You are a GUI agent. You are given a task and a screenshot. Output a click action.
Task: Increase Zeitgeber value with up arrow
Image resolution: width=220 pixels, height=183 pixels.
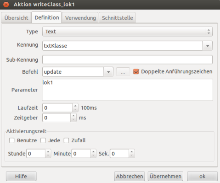73,116
